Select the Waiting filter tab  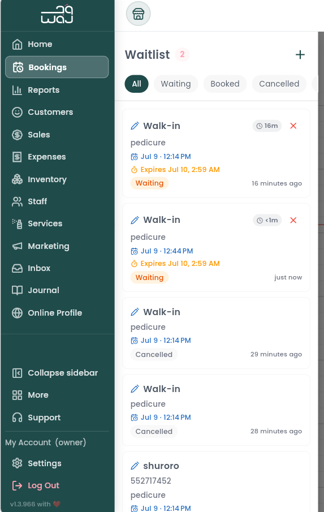tap(175, 84)
